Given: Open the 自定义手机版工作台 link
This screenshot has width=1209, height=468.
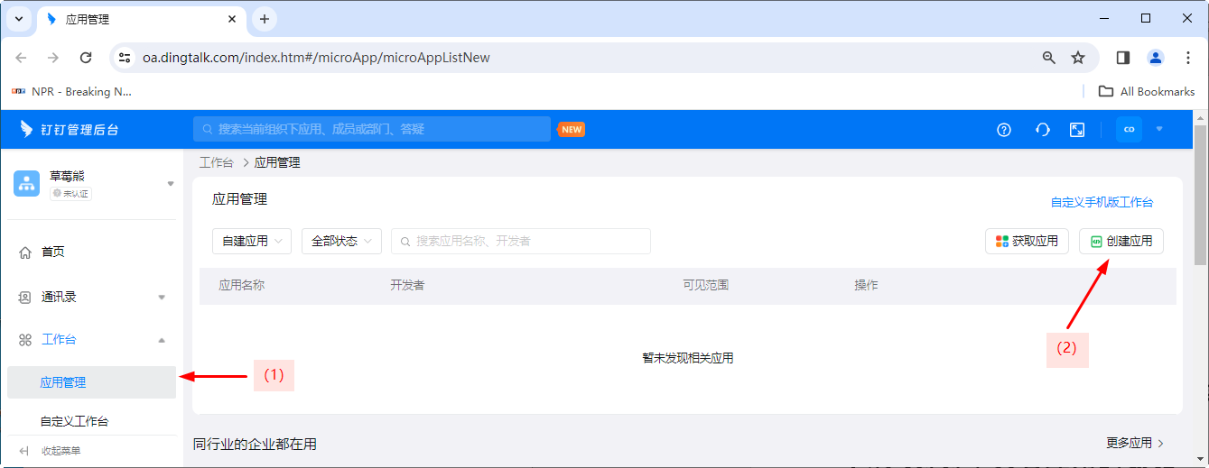Looking at the screenshot, I should tap(1102, 203).
